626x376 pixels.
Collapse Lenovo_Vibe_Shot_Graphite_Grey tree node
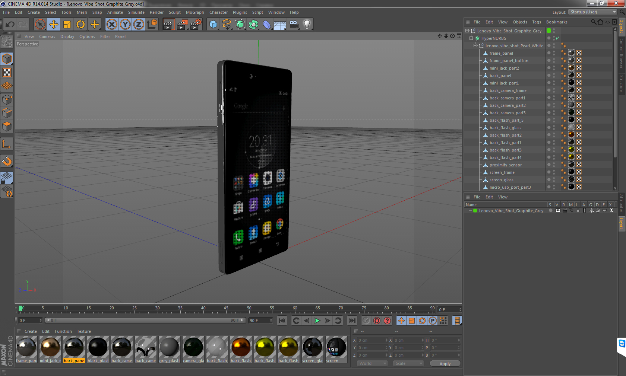pos(467,31)
